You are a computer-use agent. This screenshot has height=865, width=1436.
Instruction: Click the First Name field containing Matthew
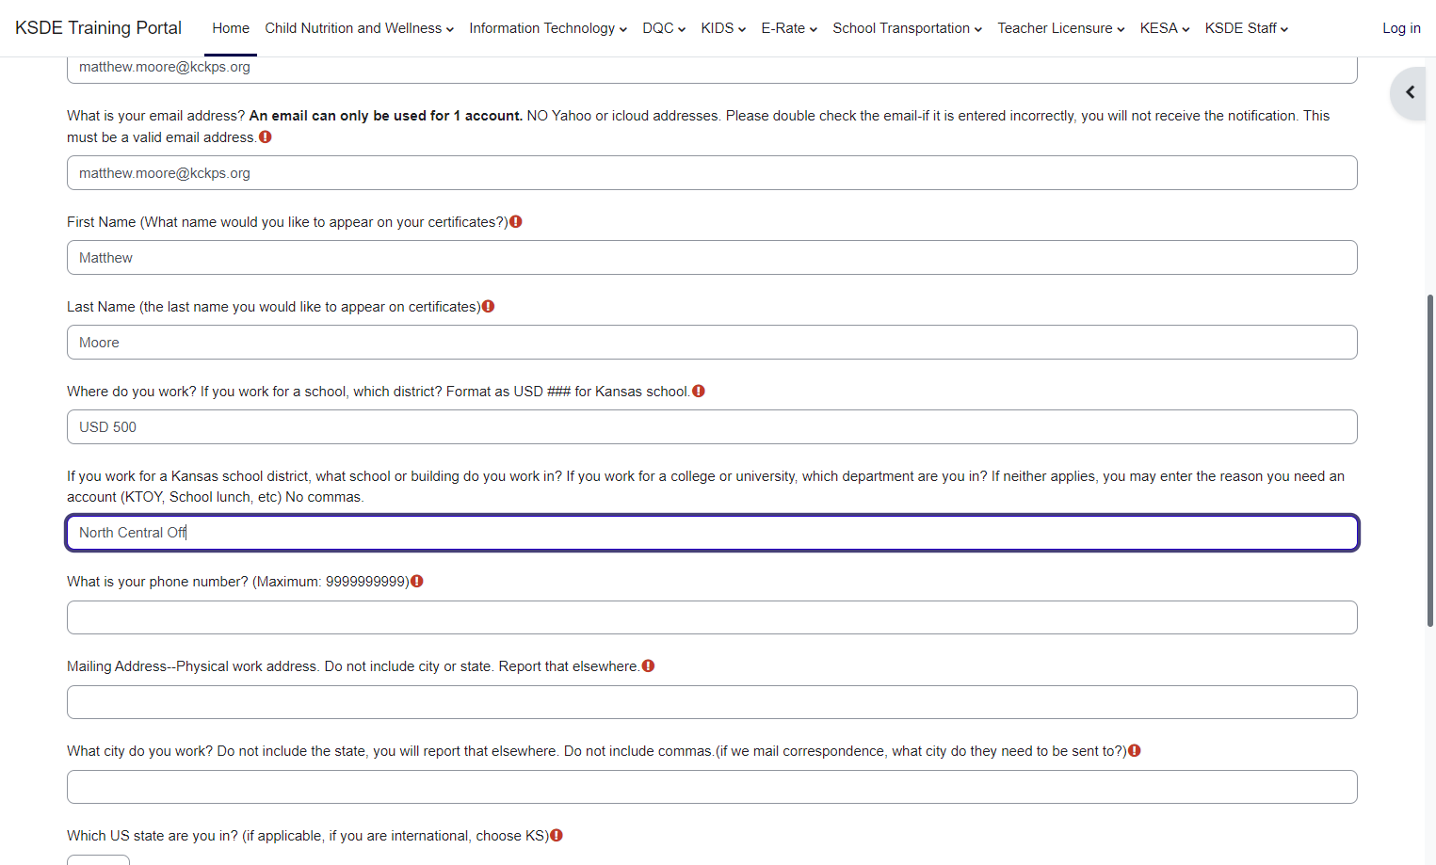point(712,258)
